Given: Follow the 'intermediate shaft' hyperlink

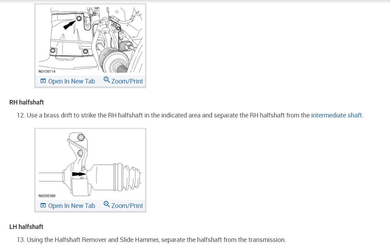Looking at the screenshot, I should coord(336,115).
